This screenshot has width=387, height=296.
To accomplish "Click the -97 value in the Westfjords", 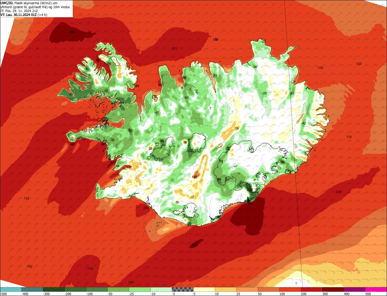I will pyautogui.click(x=70, y=94).
